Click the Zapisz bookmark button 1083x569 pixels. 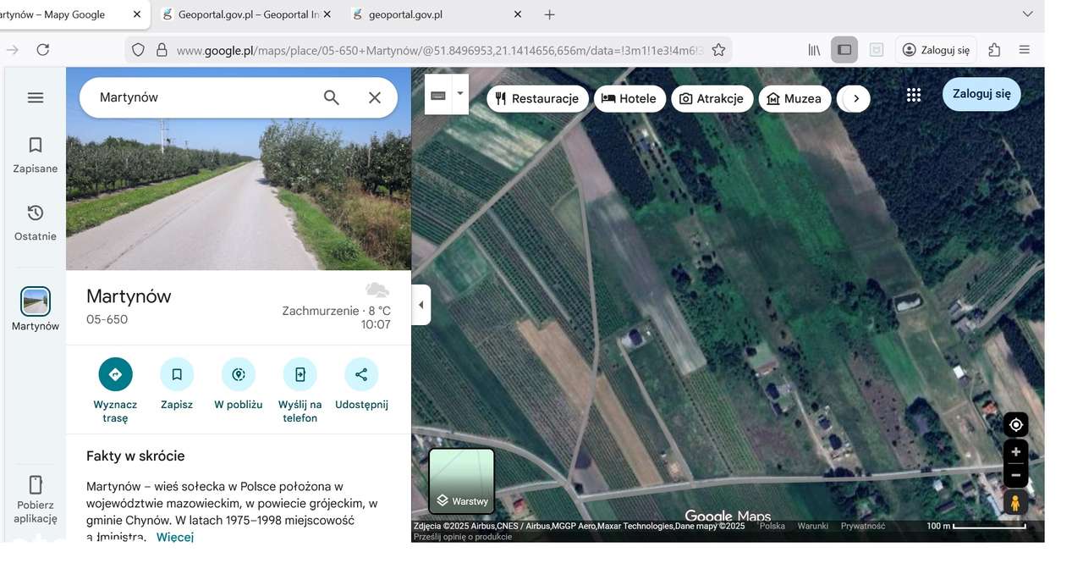point(177,384)
